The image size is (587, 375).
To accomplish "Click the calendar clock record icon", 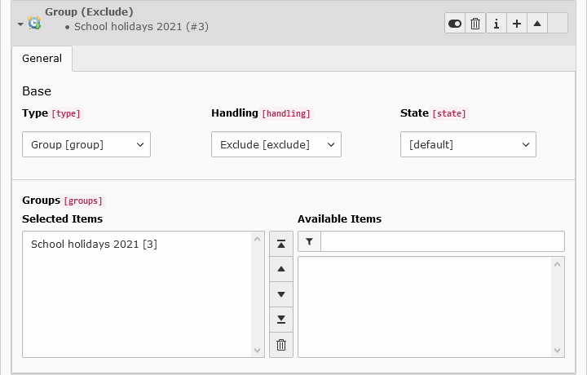I will point(34,23).
